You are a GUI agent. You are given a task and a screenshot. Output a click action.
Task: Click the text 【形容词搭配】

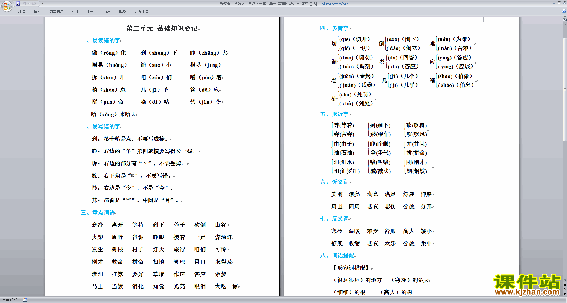tap(351, 268)
